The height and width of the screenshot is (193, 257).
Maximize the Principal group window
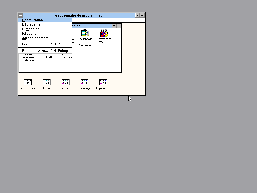(119, 26)
